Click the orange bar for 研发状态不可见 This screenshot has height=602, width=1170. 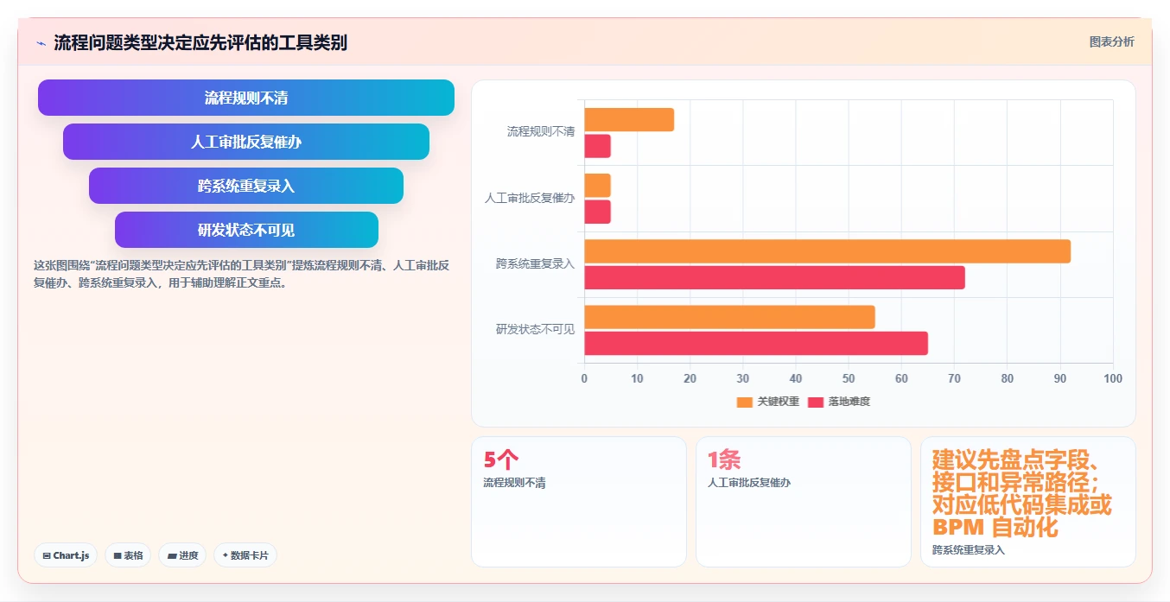pyautogui.click(x=730, y=317)
